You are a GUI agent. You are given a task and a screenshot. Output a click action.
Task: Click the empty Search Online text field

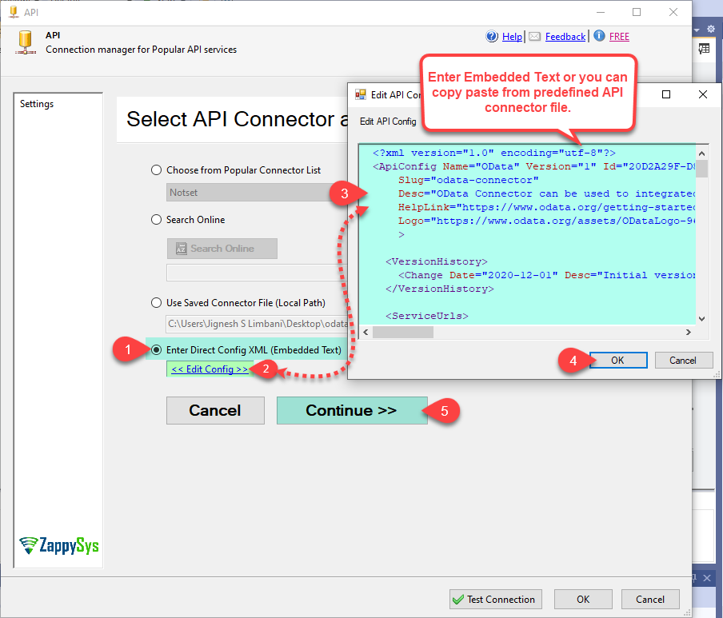[x=257, y=273]
